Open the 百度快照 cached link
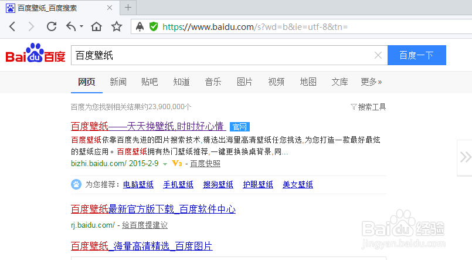Screen dimensions: 472x260 point(205,164)
